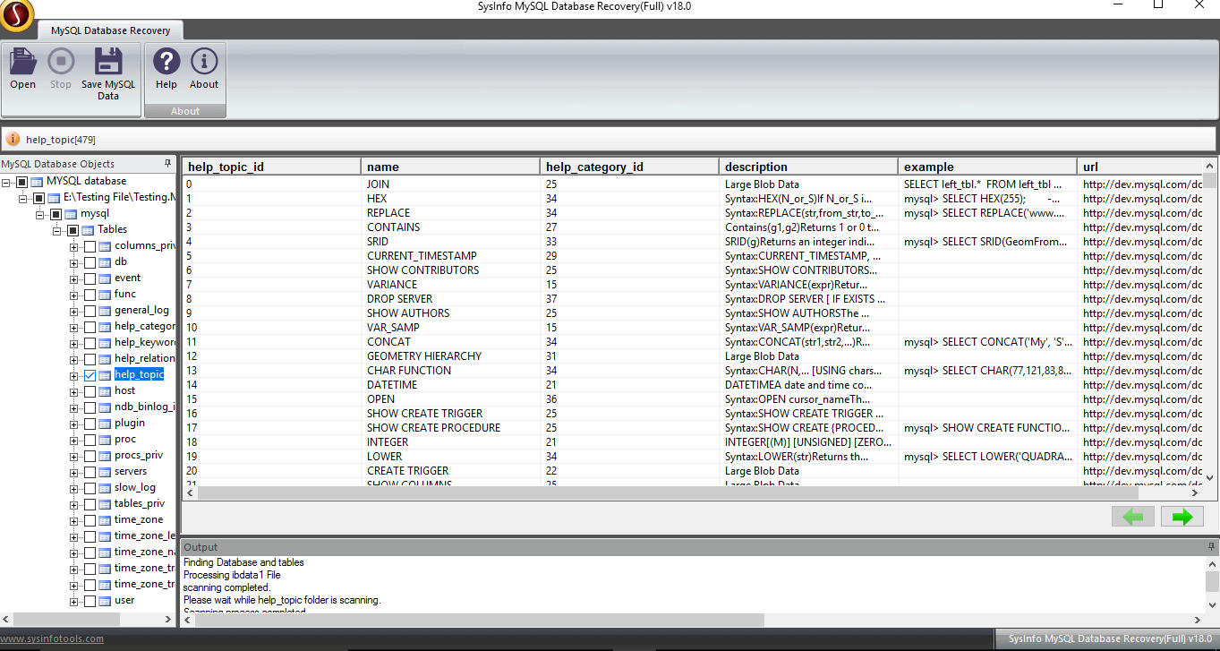Collapse the mysql database node
1220x651 pixels.
click(x=40, y=214)
